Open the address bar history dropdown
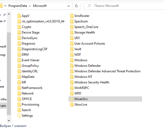164x128 pixels. (68, 5)
